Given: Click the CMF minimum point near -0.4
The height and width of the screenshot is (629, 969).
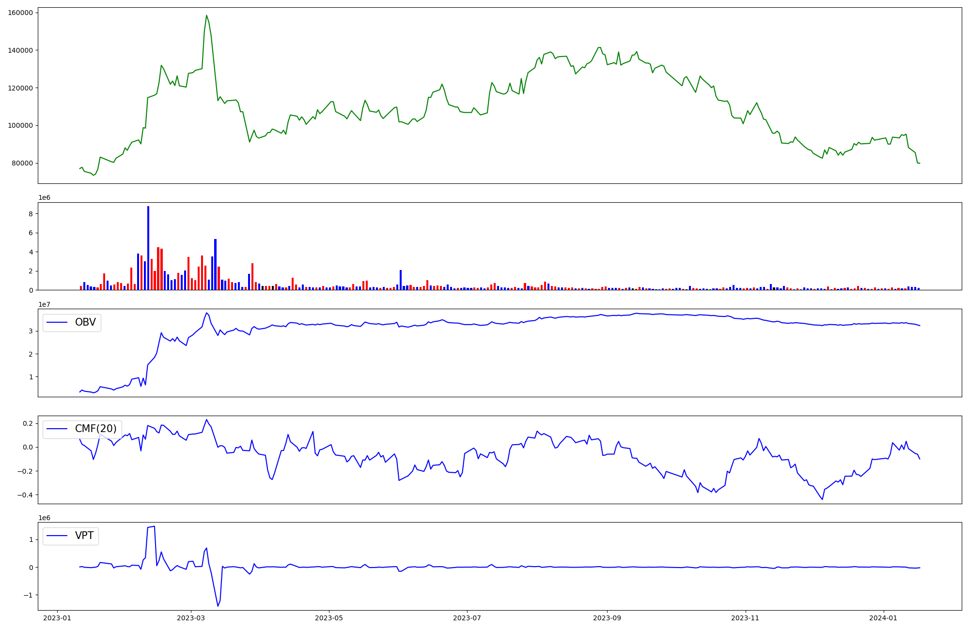Looking at the screenshot, I should (822, 499).
